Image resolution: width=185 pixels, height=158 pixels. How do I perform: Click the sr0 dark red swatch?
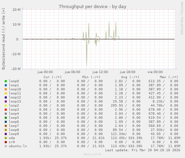pos(6,142)
